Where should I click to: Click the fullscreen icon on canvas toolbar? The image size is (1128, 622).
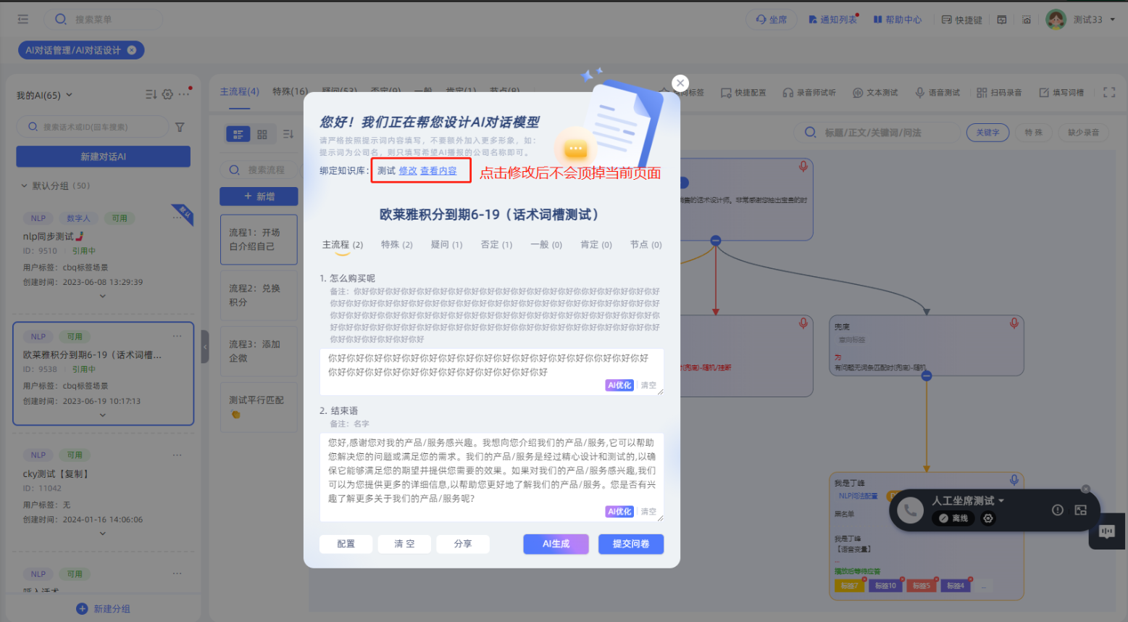click(x=1108, y=92)
